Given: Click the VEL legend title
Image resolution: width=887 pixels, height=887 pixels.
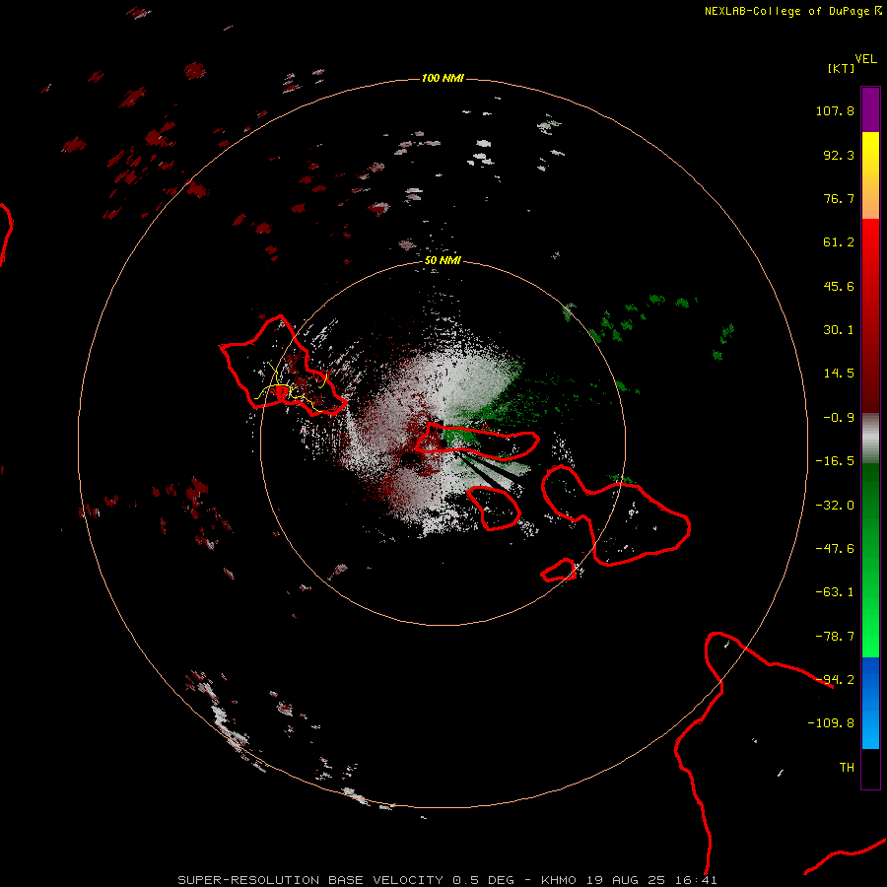Looking at the screenshot, I should tap(865, 59).
